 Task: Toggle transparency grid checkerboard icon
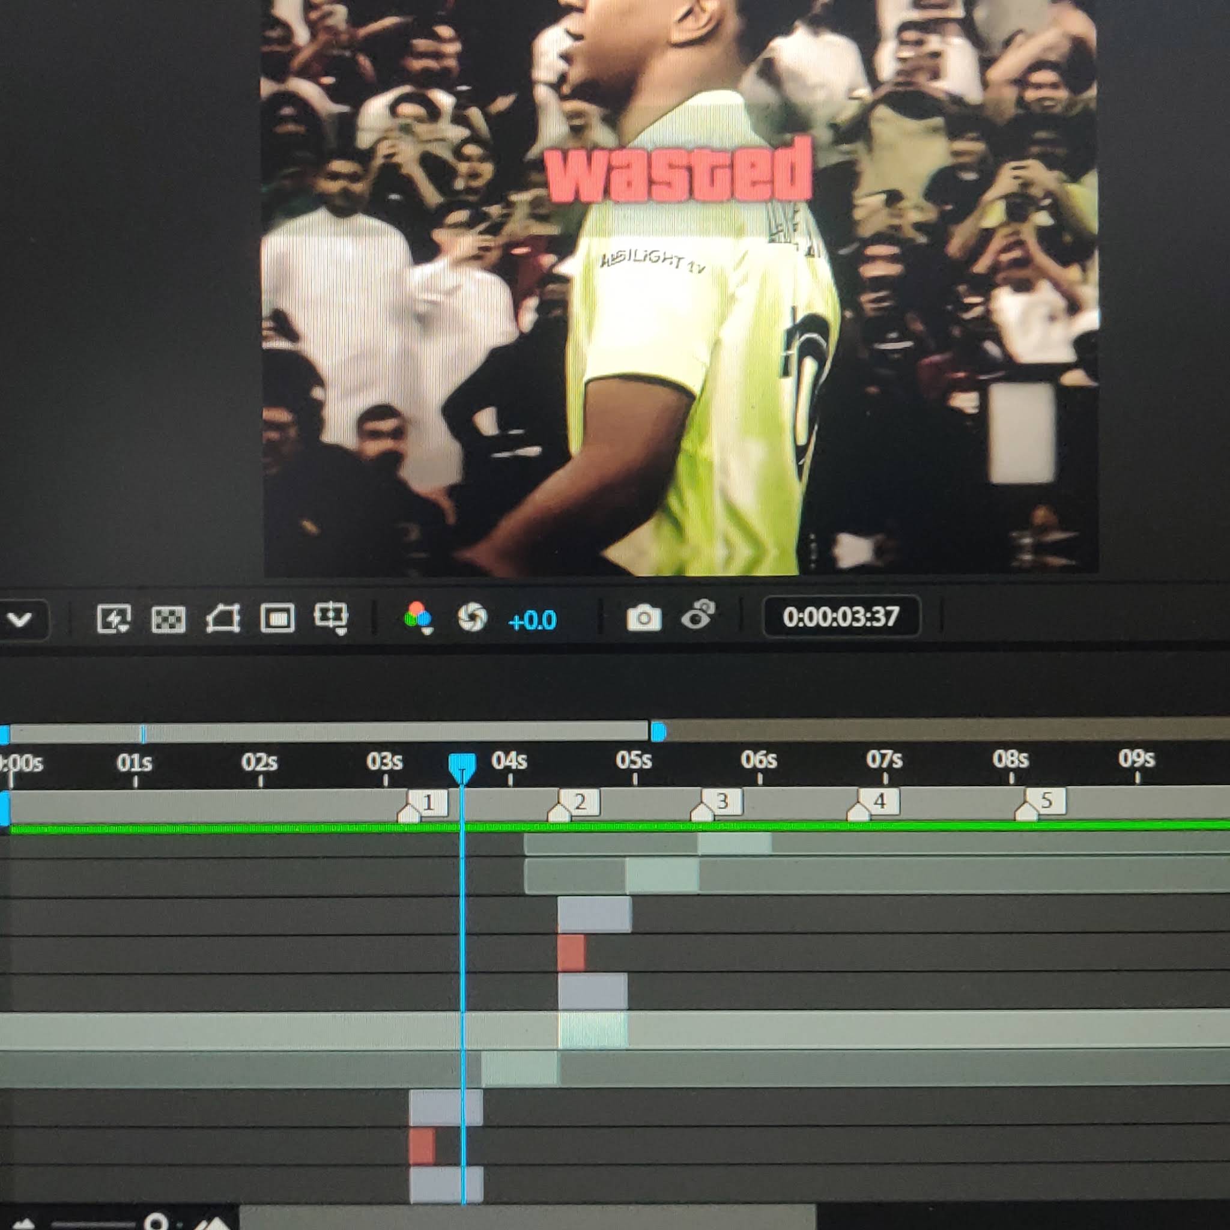(x=168, y=619)
